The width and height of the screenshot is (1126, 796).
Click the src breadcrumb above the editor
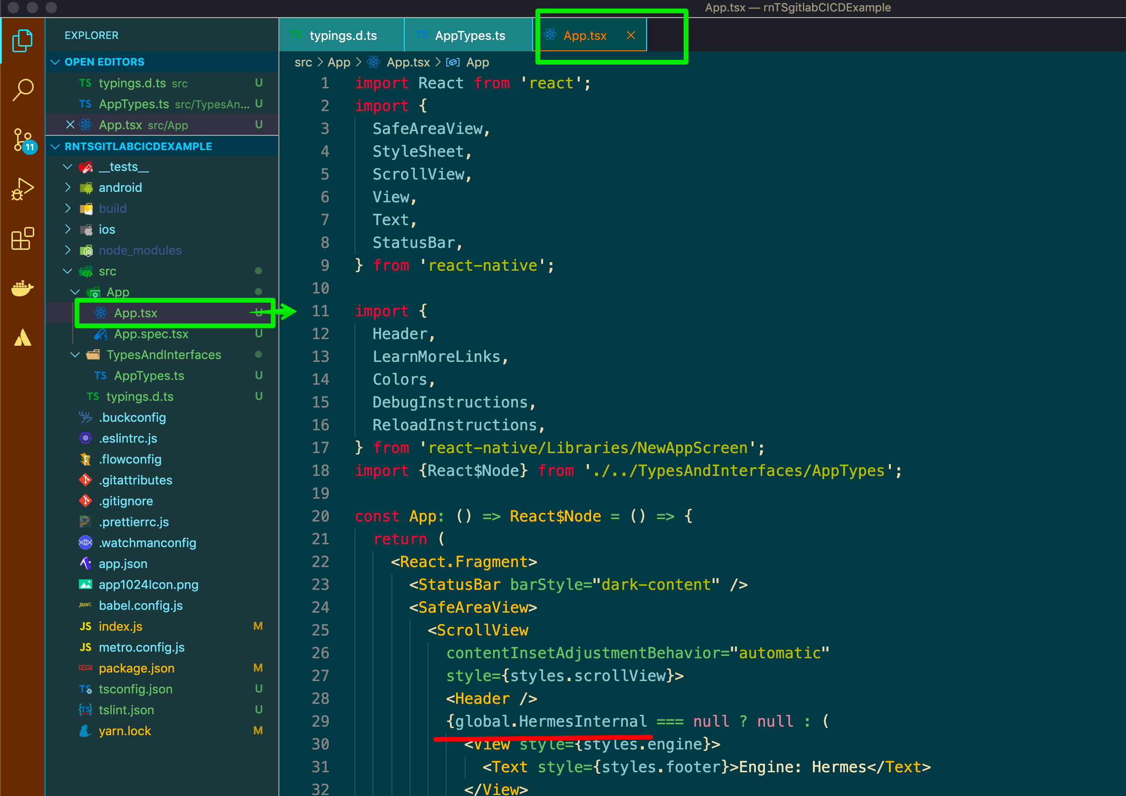click(303, 62)
